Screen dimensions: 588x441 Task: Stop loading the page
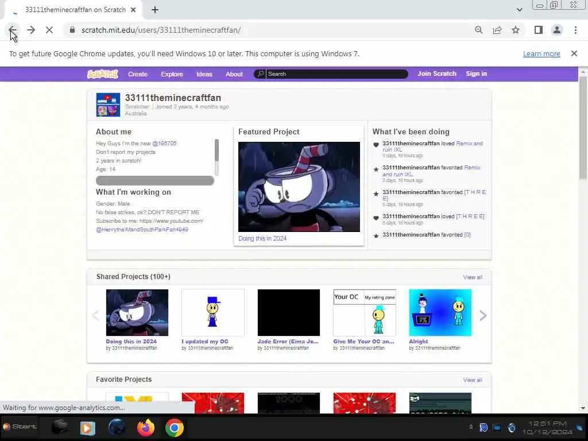coord(49,30)
